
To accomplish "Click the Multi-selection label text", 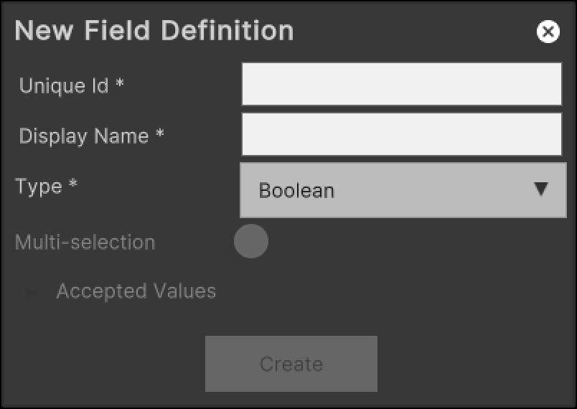I will pyautogui.click(x=85, y=243).
